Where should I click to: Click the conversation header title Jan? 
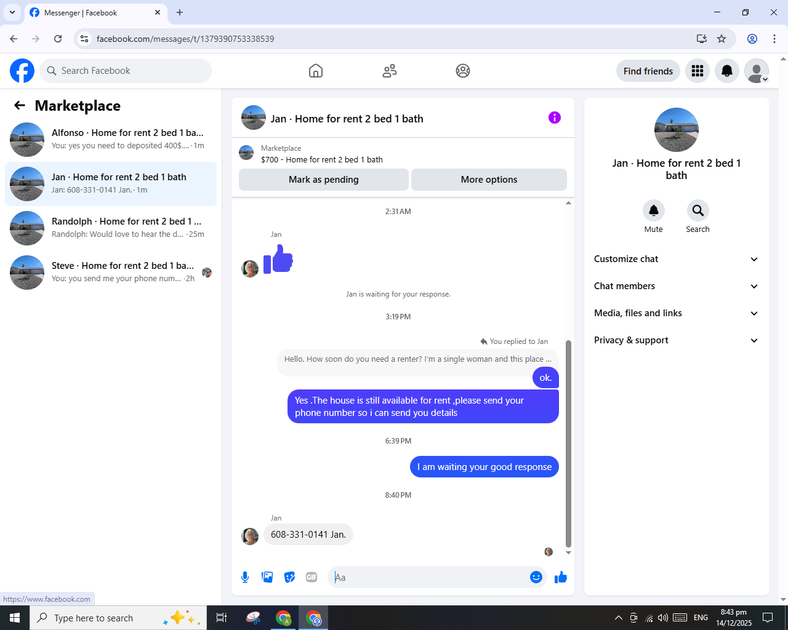347,119
